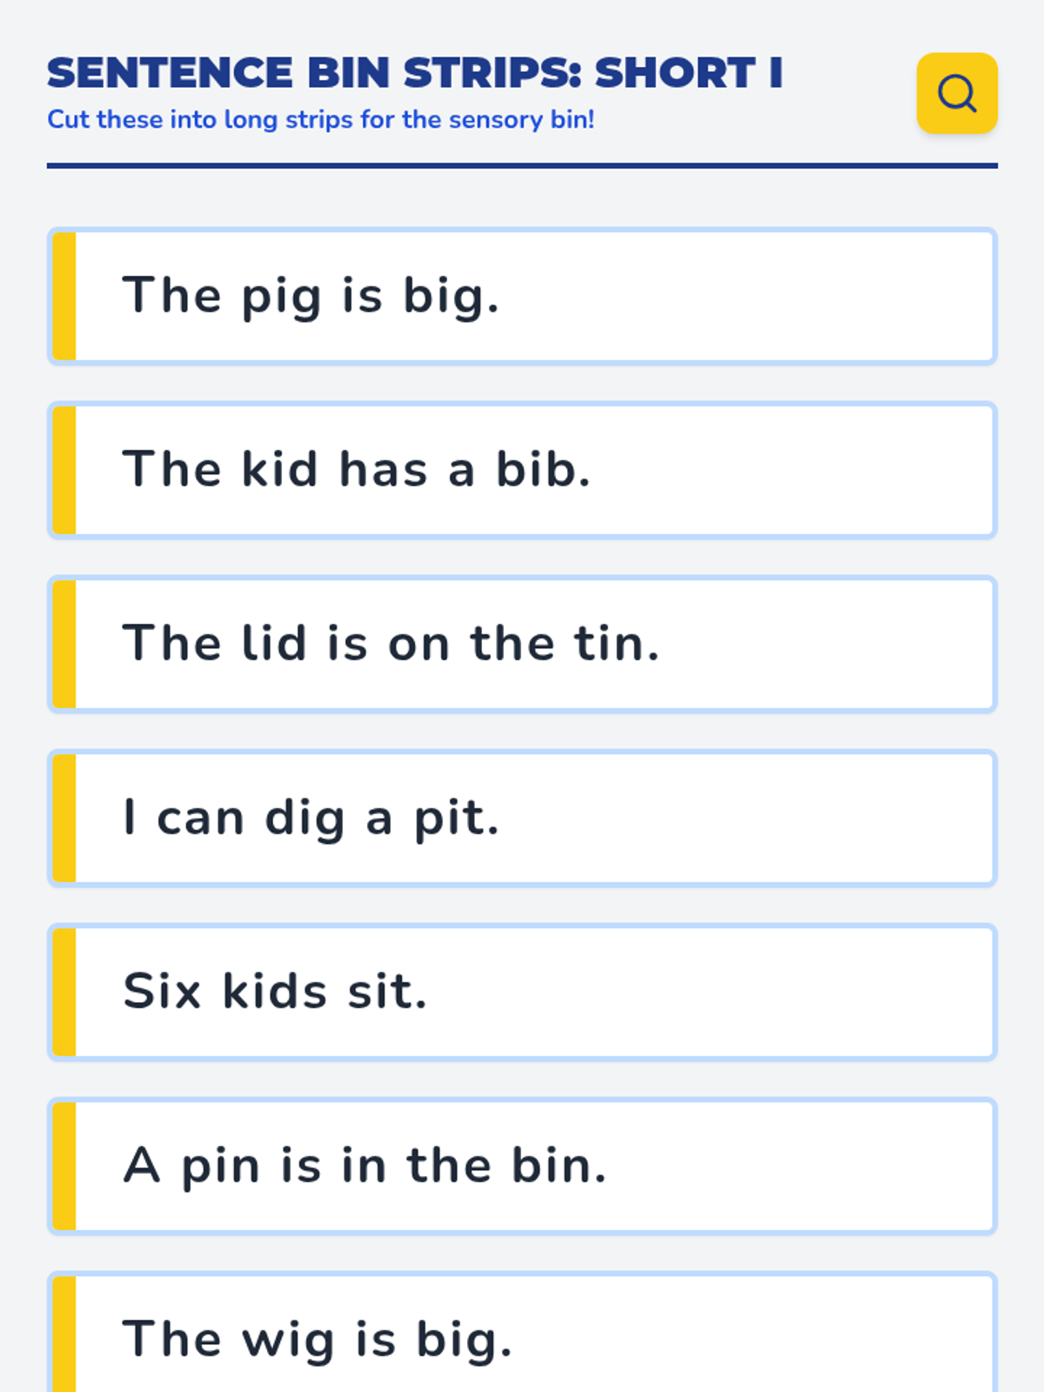1044x1392 pixels.
Task: Click the yellow bar on the pig strip
Action: [64, 296]
